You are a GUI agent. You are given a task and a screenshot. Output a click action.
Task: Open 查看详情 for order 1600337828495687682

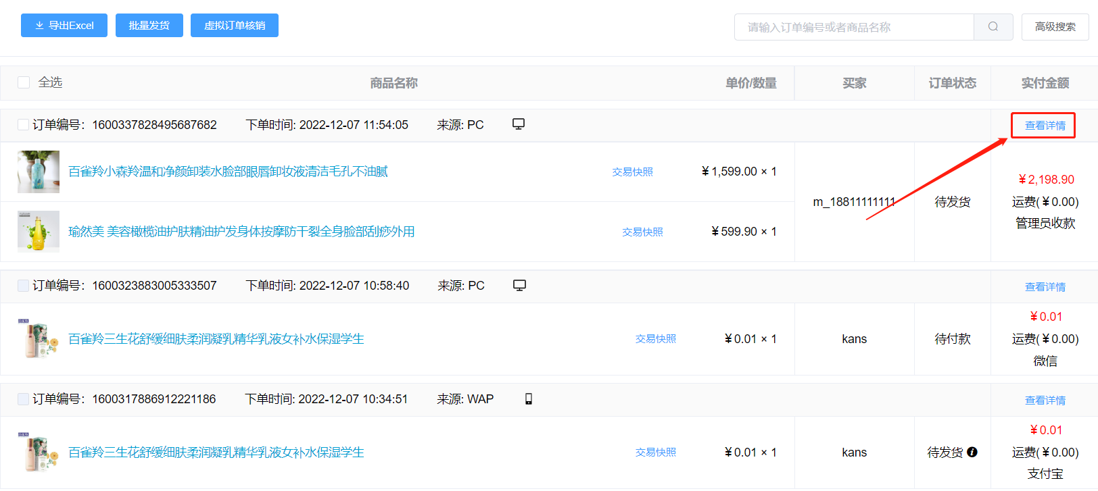1045,125
